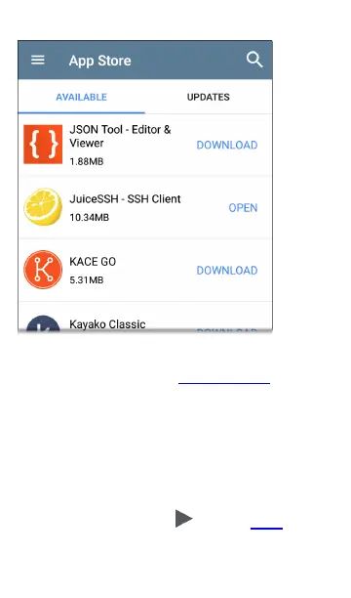Image resolution: width=351 pixels, height=598 pixels.
Task: Select the JSON Tool orange braces icon
Action: (43, 145)
